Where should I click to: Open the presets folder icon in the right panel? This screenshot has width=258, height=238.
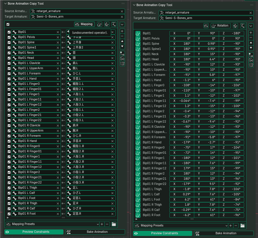pyautogui.click(x=243, y=226)
